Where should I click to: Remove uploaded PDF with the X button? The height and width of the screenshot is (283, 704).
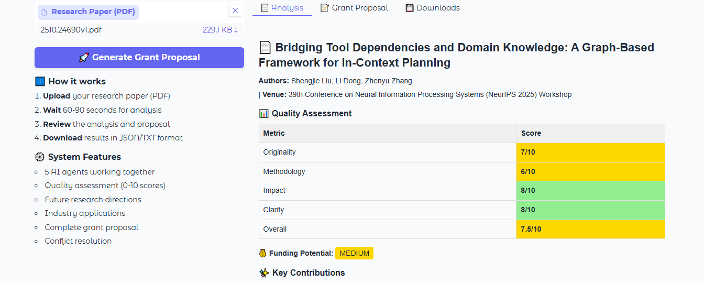pyautogui.click(x=235, y=11)
